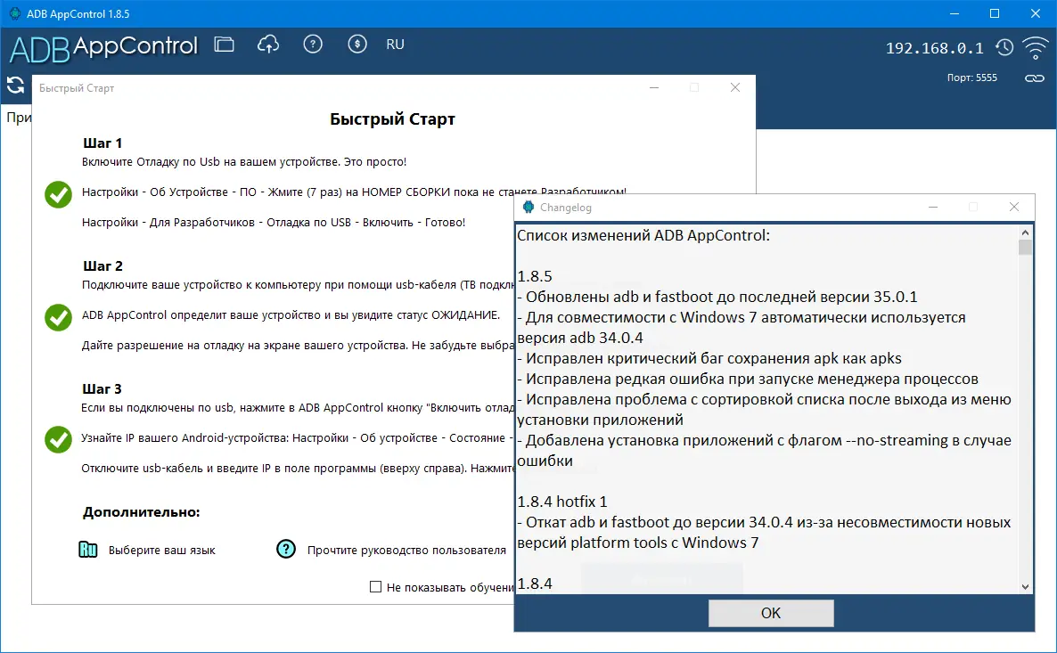1057x653 pixels.
Task: Click Шаг 1 heading text
Action: pos(102,143)
